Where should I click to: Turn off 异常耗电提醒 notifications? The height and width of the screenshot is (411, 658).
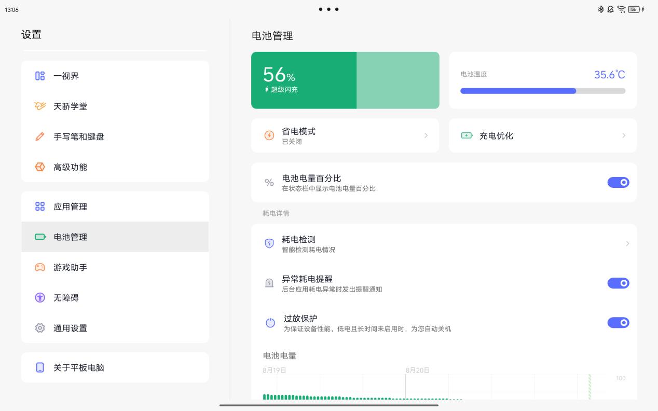pyautogui.click(x=619, y=283)
